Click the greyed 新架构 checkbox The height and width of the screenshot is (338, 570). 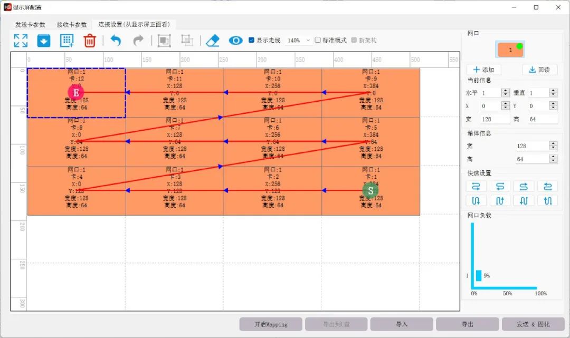click(354, 40)
